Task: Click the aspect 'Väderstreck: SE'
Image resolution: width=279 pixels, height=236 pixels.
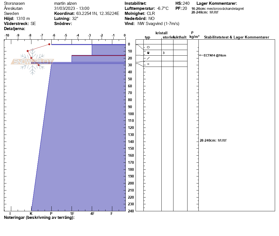Action: click(x=20, y=24)
